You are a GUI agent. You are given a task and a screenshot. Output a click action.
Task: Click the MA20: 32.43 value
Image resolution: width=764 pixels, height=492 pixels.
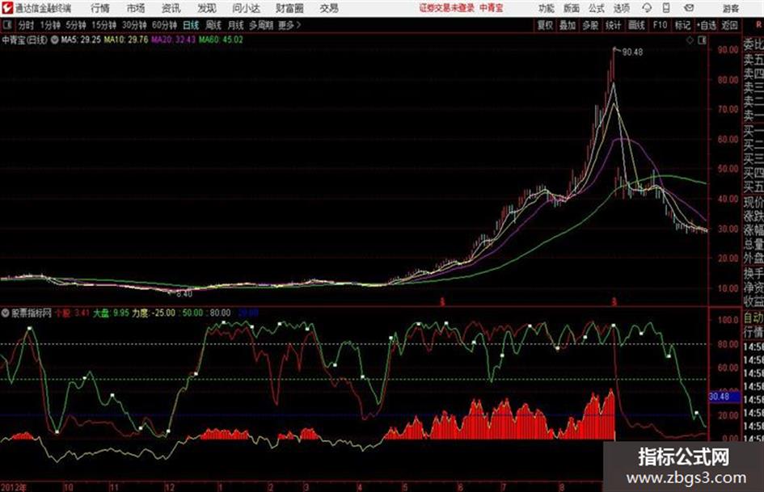pos(174,40)
